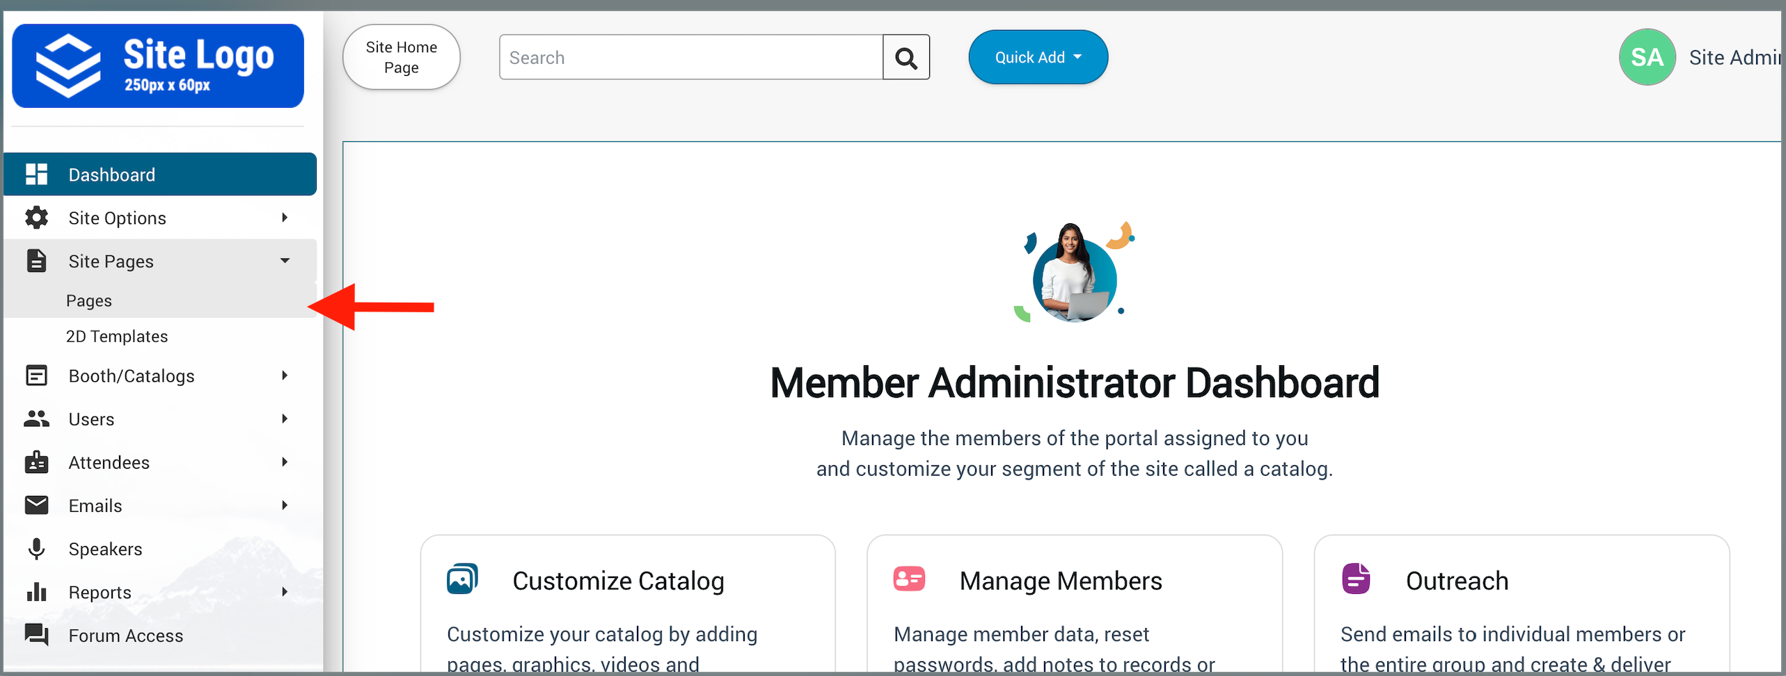Collapse the Site Pages menu arrow
1786x676 pixels.
[x=285, y=261]
